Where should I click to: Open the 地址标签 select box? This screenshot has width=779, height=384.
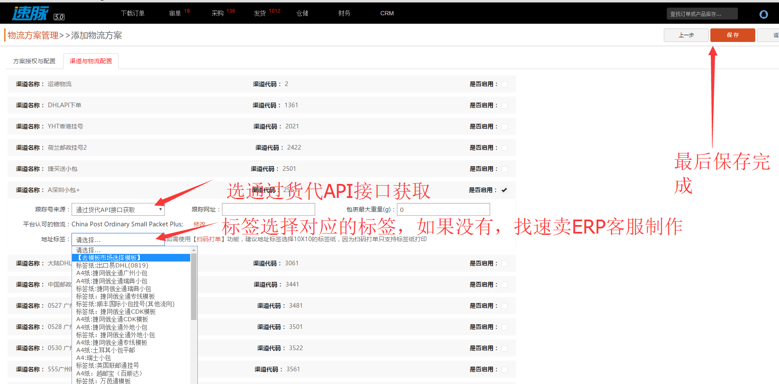118,239
